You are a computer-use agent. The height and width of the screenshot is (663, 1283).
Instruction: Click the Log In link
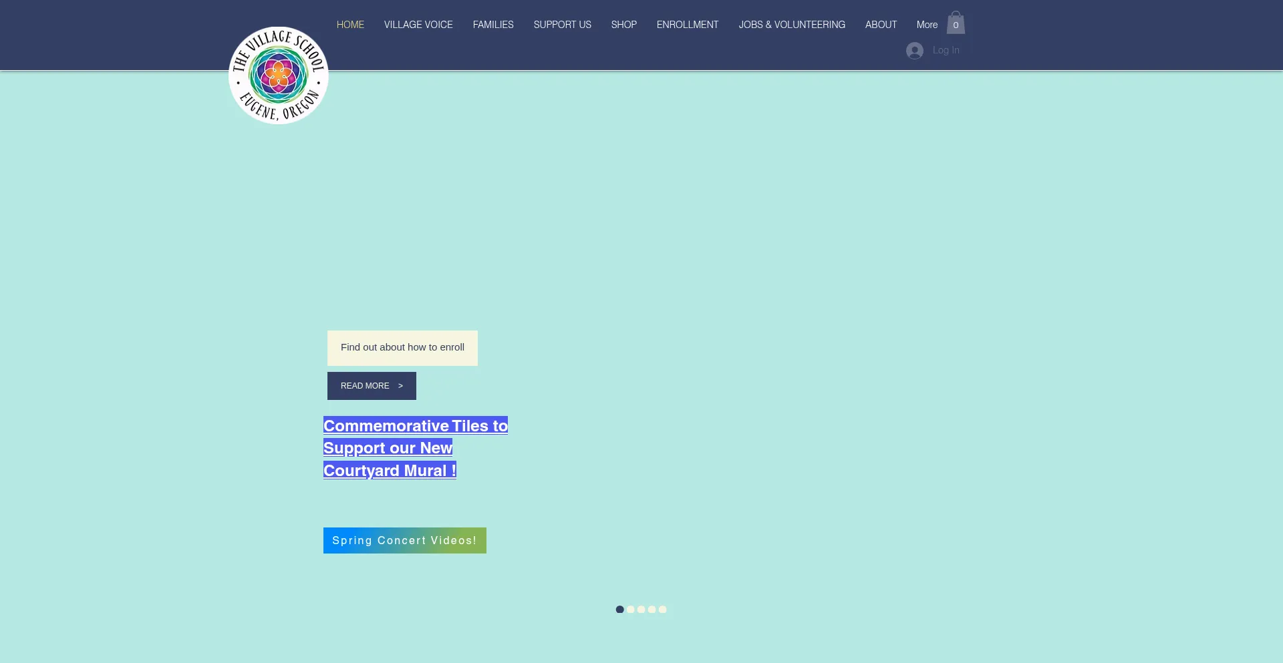click(946, 50)
